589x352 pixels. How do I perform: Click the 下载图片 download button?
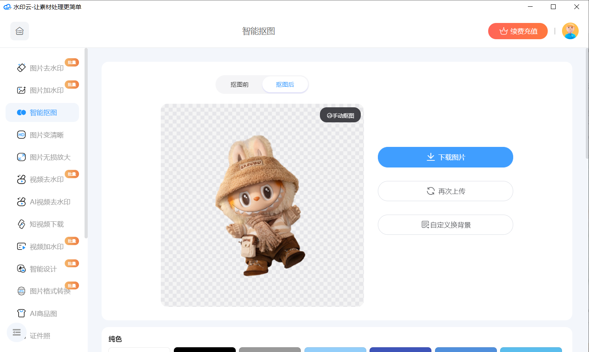click(445, 157)
